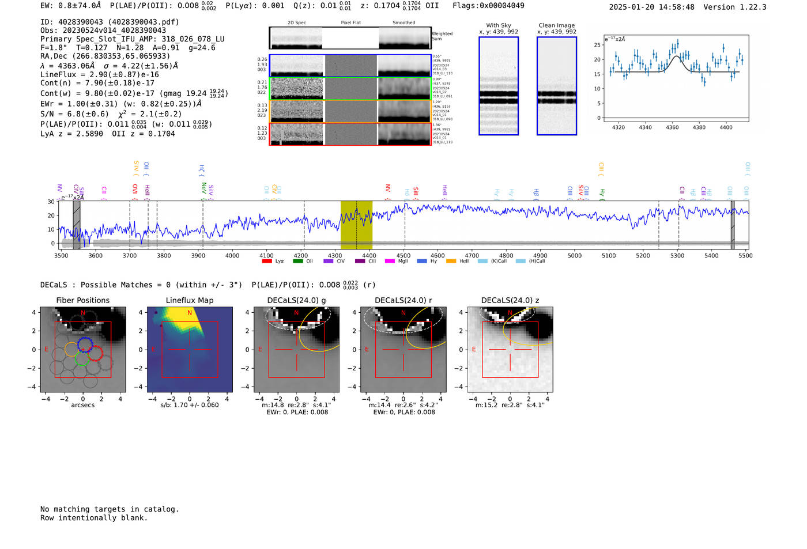Select the orange-bordered 2D fiber spectrum row
Image resolution: width=807 pixels, height=549 pixels.
click(x=350, y=111)
